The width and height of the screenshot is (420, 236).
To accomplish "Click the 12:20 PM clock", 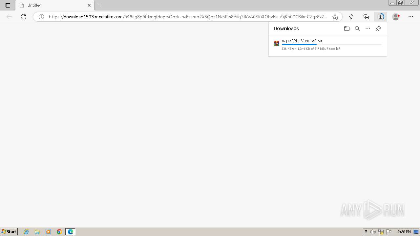I will 403,232.
